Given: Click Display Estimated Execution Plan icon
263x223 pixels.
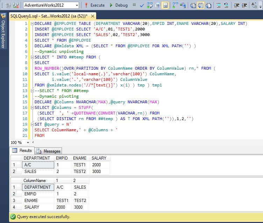Looking at the screenshot, I should (149, 5).
